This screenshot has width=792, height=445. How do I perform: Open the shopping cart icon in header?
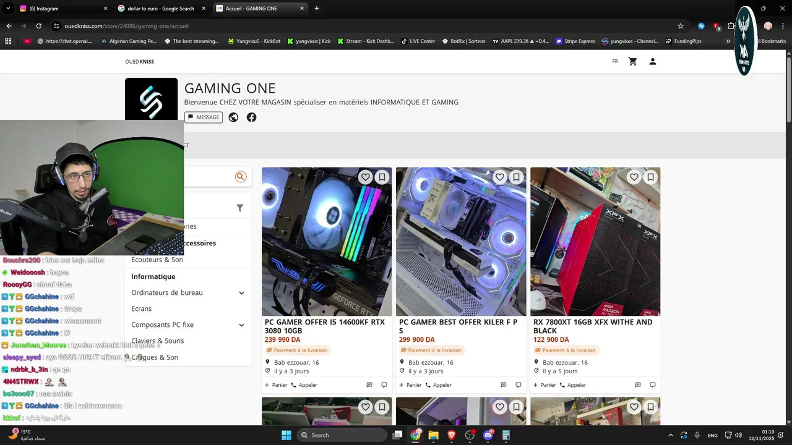click(632, 62)
